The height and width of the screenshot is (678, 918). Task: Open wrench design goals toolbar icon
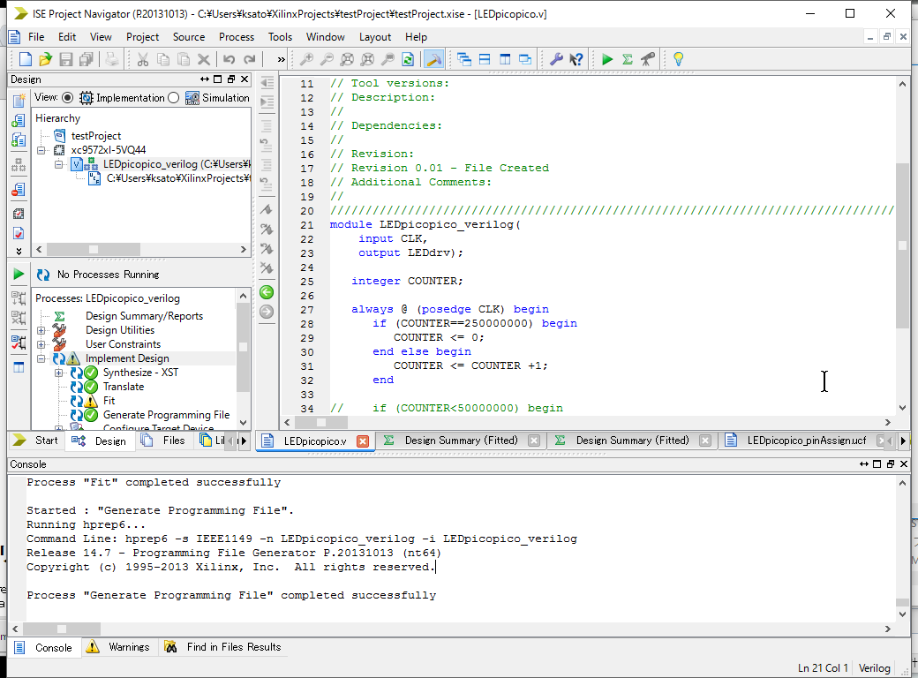click(x=556, y=59)
